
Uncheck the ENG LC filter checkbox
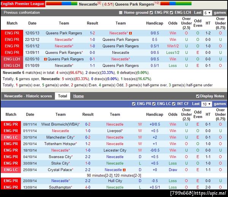pos(154,104)
